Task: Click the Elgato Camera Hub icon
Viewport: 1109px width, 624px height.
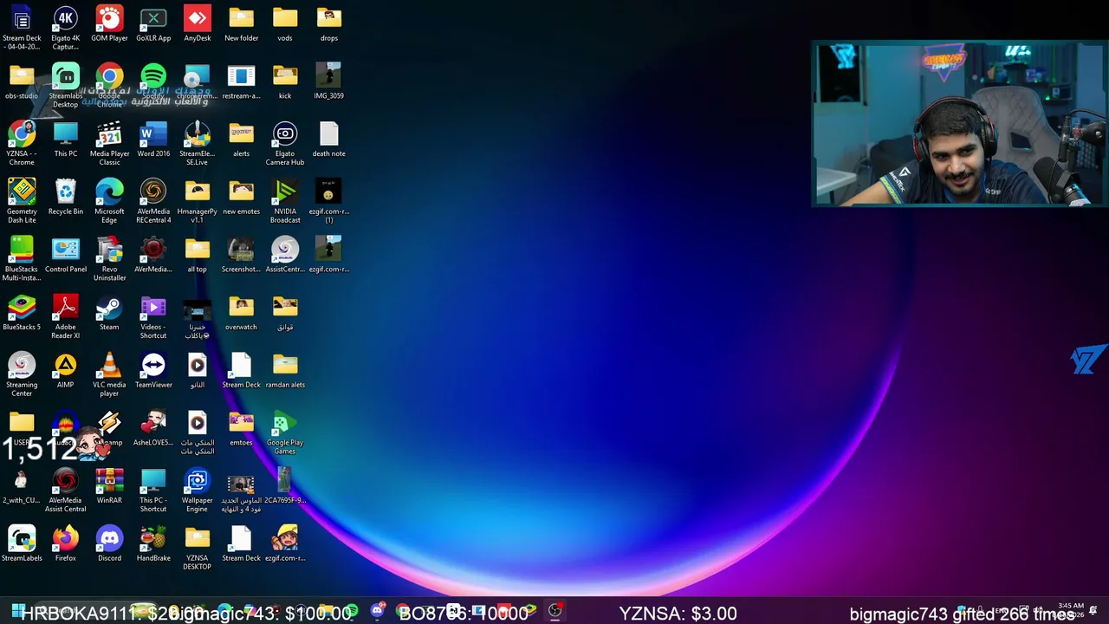Action: [285, 144]
